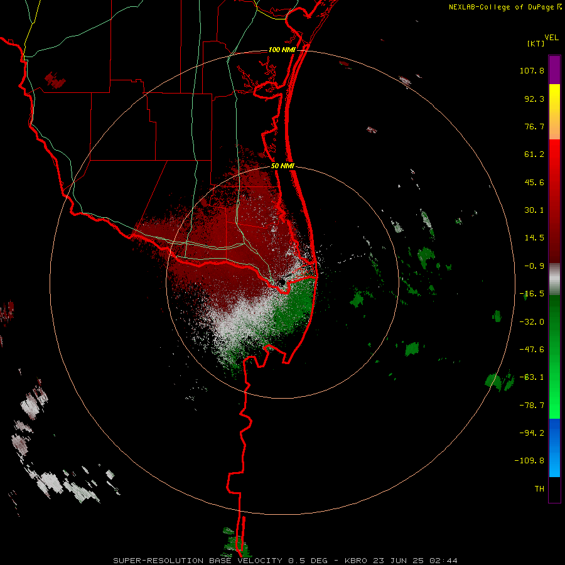Click the TH legend label
This screenshot has width=565, height=565.
coord(539,489)
